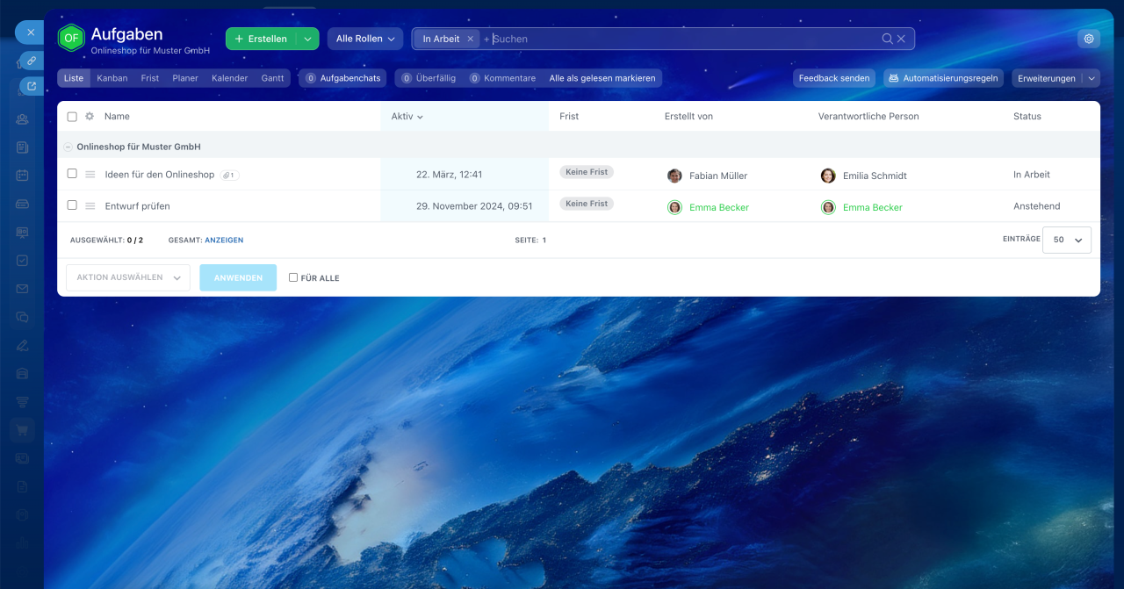The image size is (1124, 589).
Task: Open the tasks checkmark icon in sidebar
Action: coord(22,261)
